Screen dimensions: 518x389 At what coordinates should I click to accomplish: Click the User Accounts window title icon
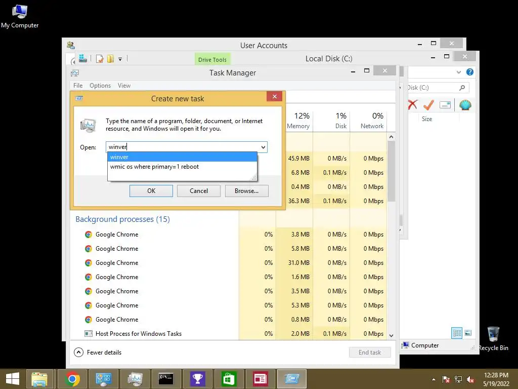pyautogui.click(x=71, y=45)
